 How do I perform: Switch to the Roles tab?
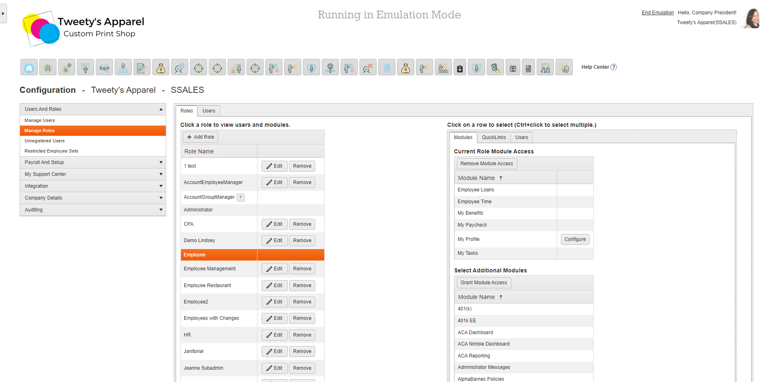187,111
